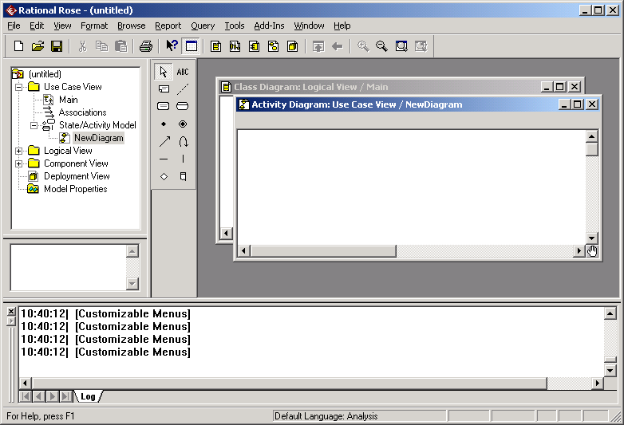The image size is (624, 425).
Task: Choose the Activity tool in toolbox
Action: click(x=183, y=106)
